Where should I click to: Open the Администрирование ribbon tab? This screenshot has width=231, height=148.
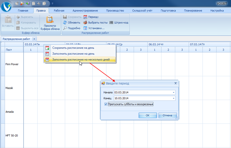(x=85, y=11)
